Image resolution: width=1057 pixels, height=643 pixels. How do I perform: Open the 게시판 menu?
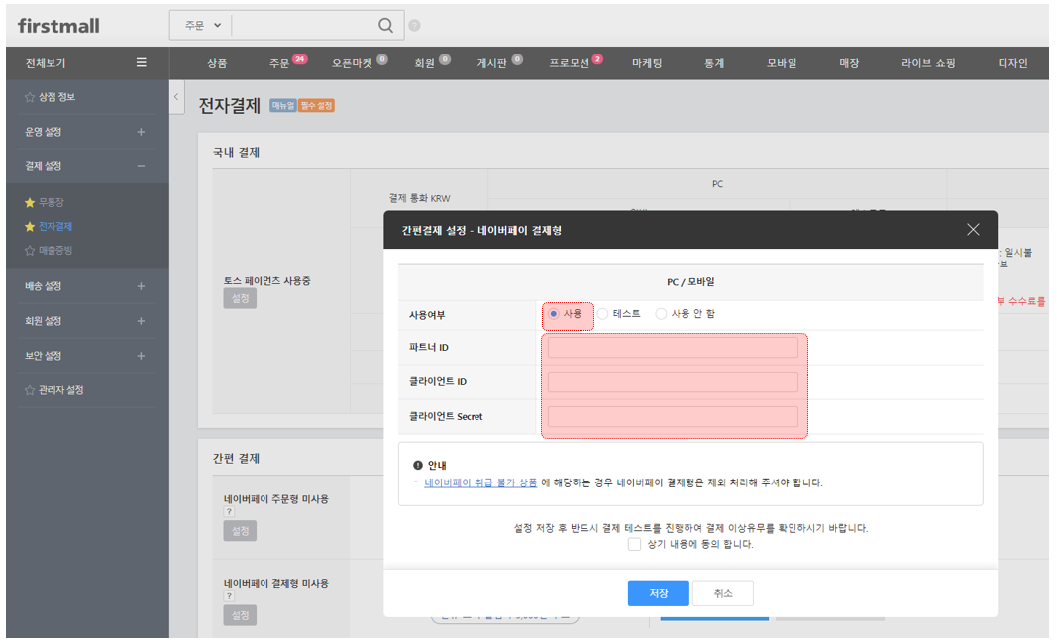[492, 63]
